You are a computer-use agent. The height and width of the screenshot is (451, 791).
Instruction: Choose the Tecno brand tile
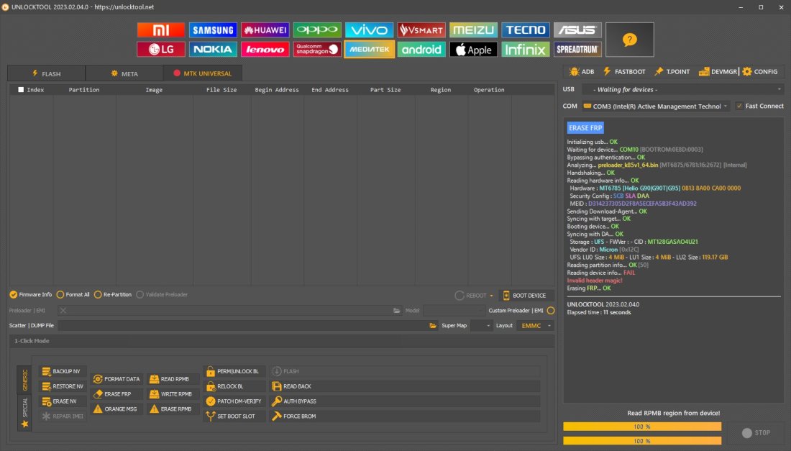526,29
